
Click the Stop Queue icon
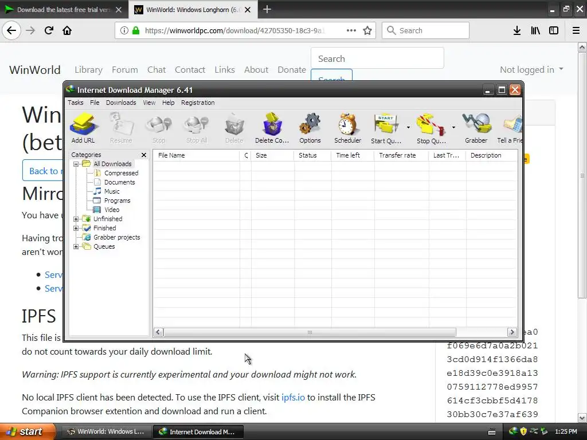point(431,128)
